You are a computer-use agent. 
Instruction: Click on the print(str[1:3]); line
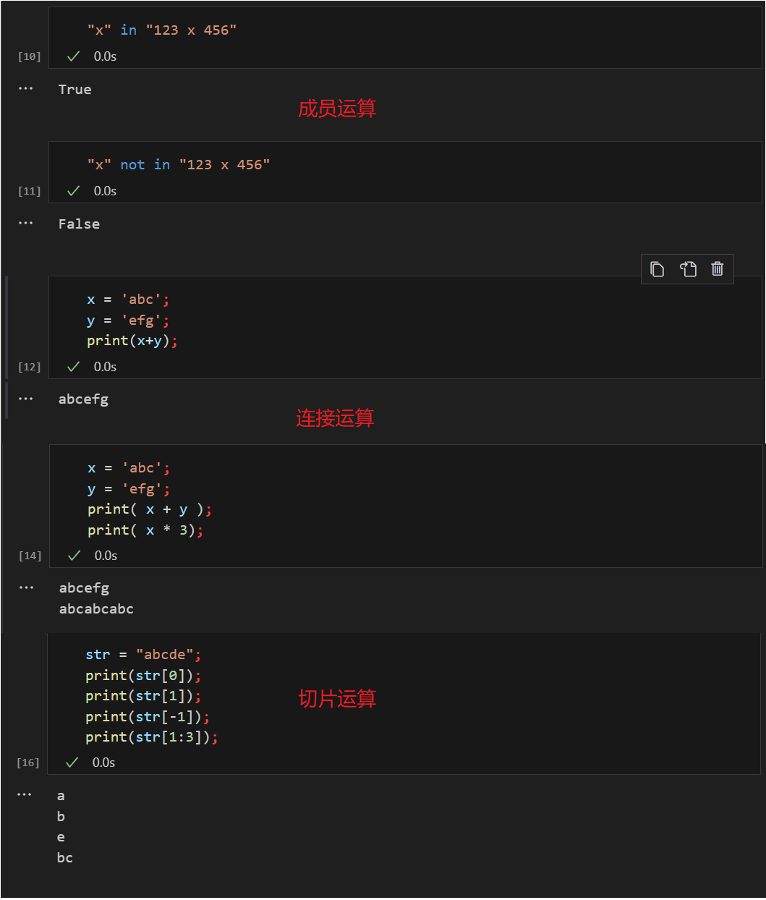tap(151, 737)
